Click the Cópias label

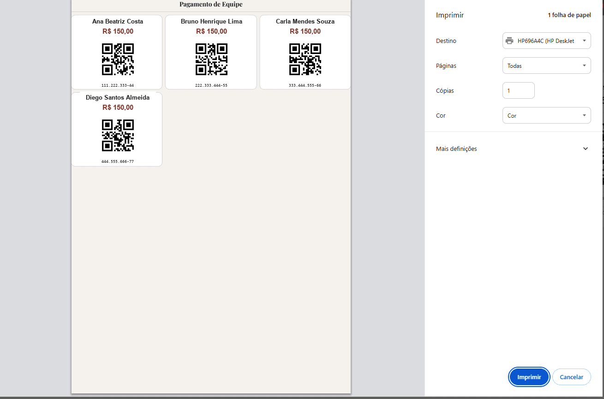tap(445, 90)
